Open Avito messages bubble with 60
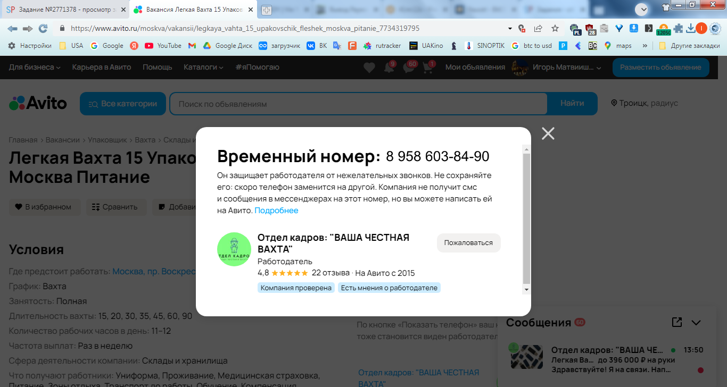This screenshot has height=387, width=727. (x=409, y=68)
